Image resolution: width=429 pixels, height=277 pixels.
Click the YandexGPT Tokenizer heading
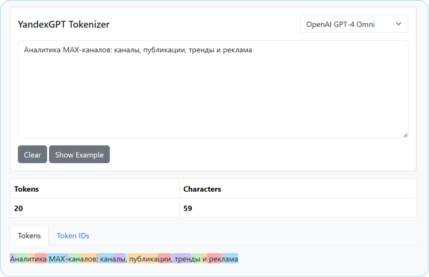click(x=64, y=24)
